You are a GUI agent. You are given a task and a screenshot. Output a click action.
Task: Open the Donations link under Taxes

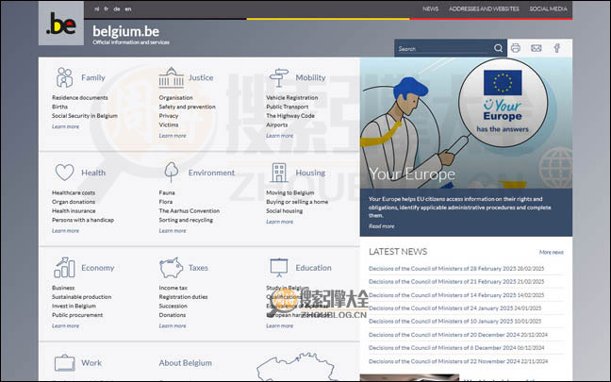[173, 315]
